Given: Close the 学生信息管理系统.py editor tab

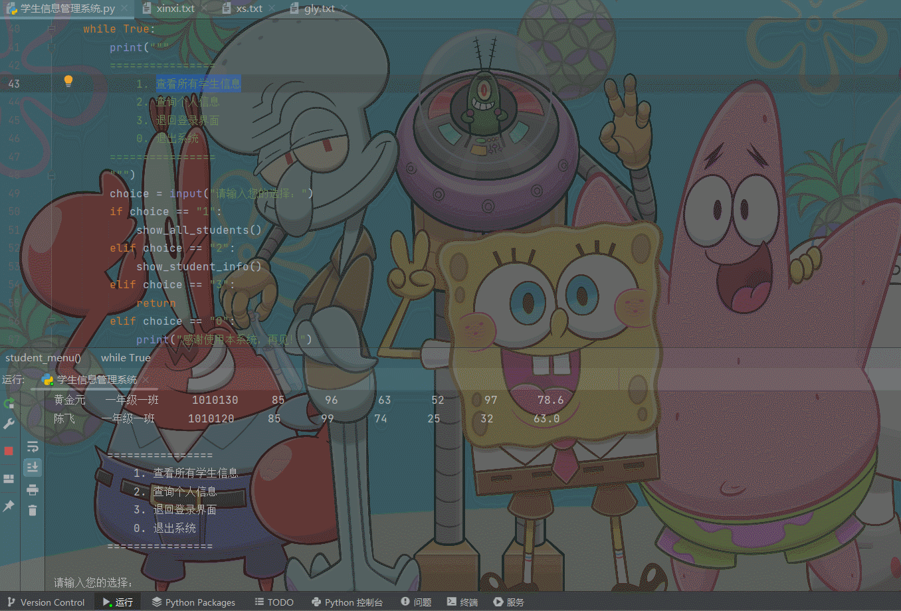Looking at the screenshot, I should point(124,9).
